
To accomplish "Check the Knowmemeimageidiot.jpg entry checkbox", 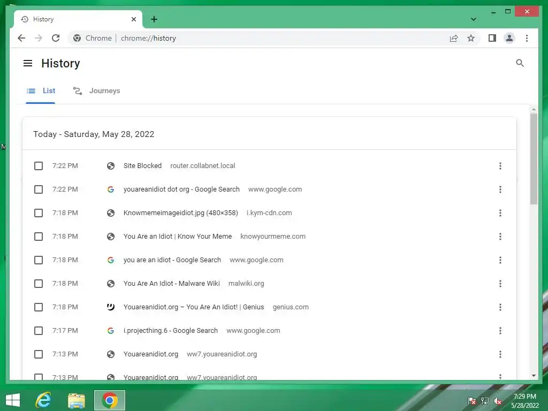I will (39, 213).
